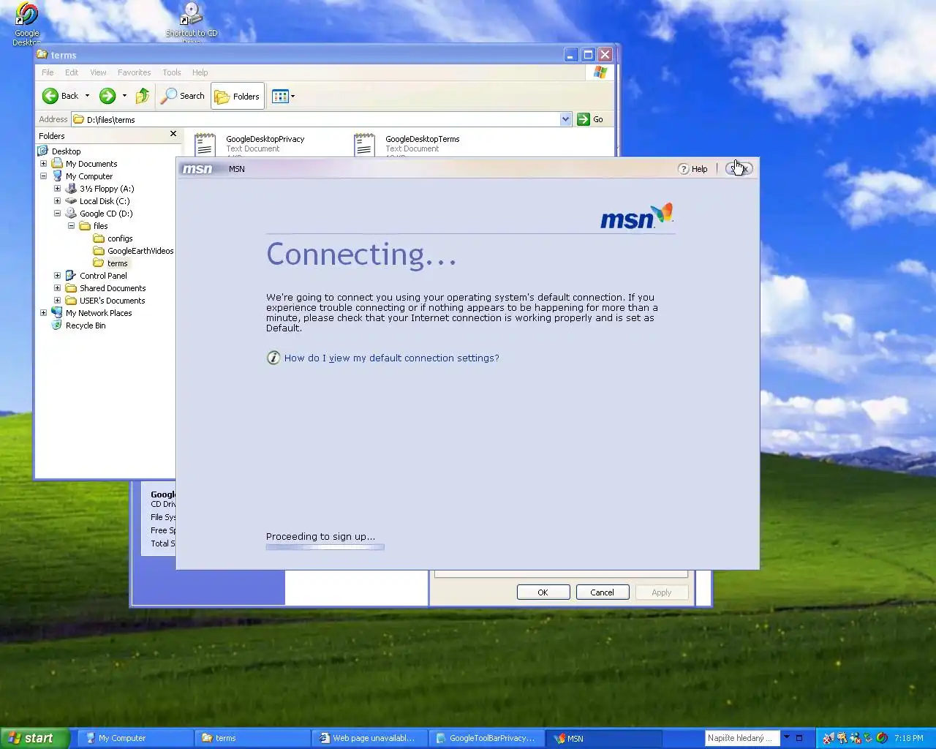Click the green Back arrow in terms window
Image resolution: width=936 pixels, height=749 pixels.
click(x=50, y=96)
